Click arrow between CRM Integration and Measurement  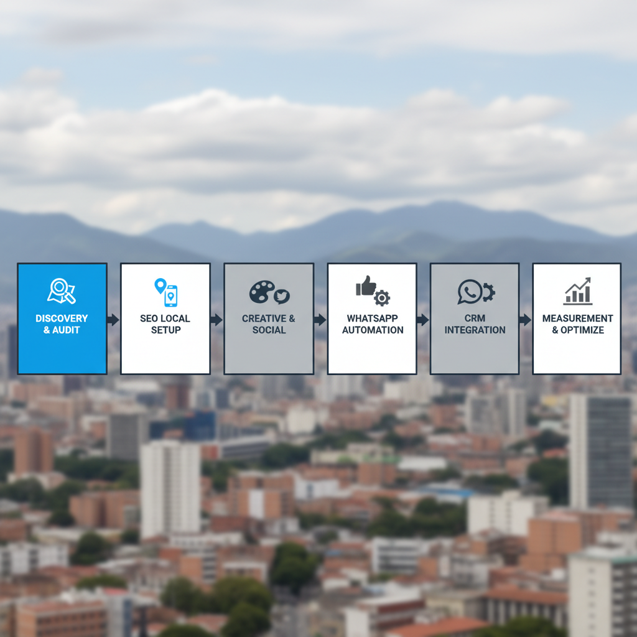click(x=526, y=320)
